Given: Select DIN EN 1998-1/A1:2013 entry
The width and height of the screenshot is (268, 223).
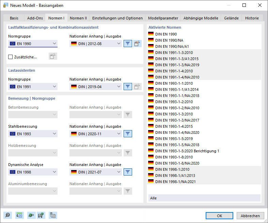Looking at the screenshot, I should pos(204,176).
